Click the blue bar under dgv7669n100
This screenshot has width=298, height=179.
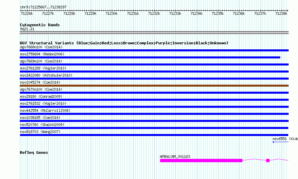[154, 64]
